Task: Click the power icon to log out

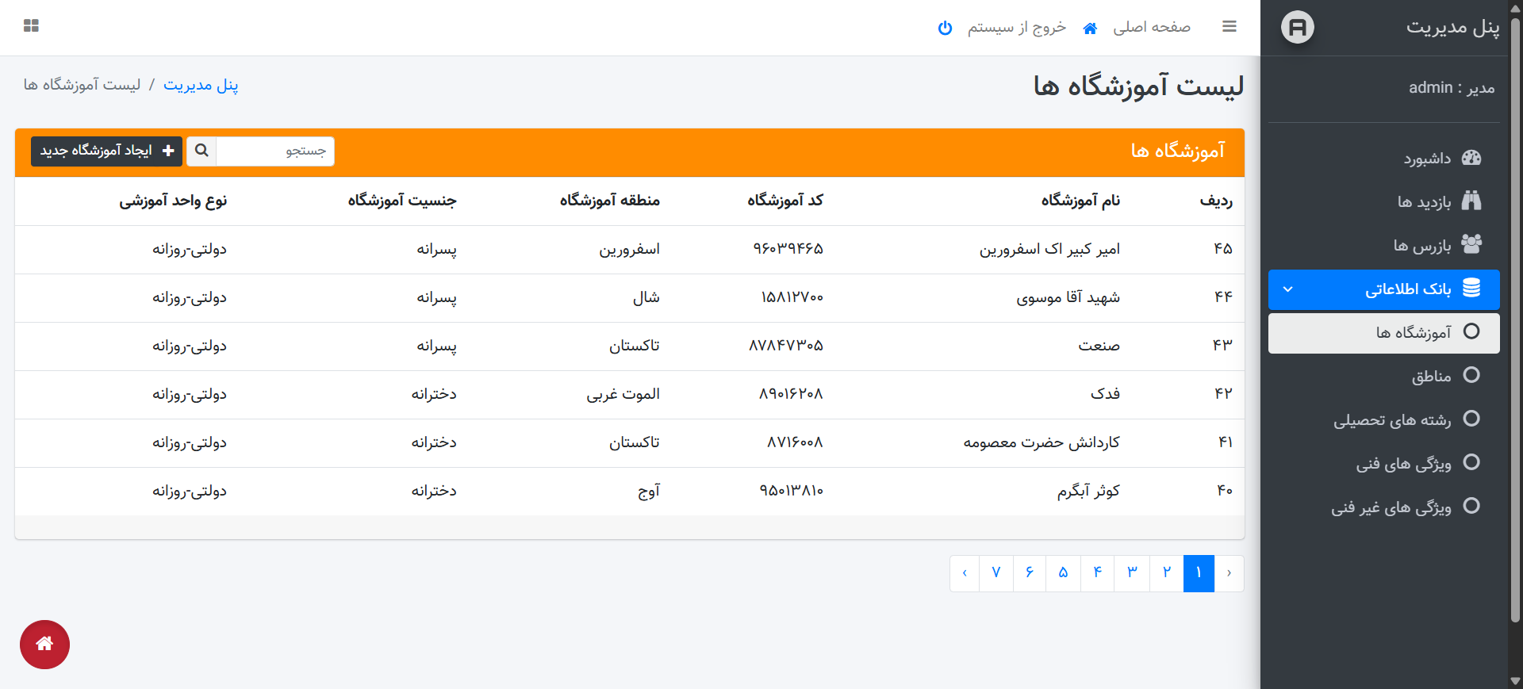Action: 945,29
